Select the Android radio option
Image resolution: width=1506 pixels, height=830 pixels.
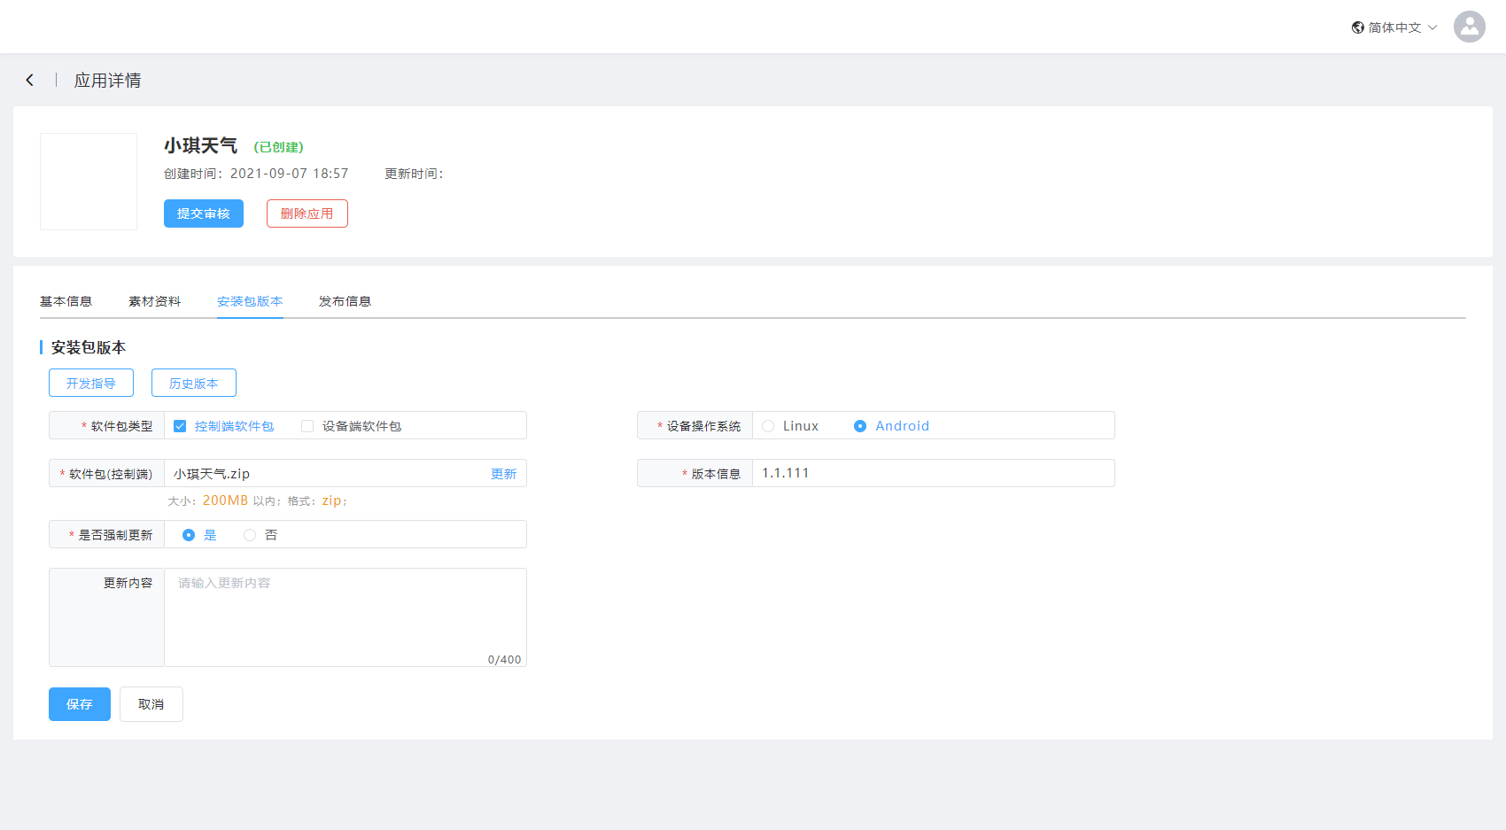tap(860, 426)
